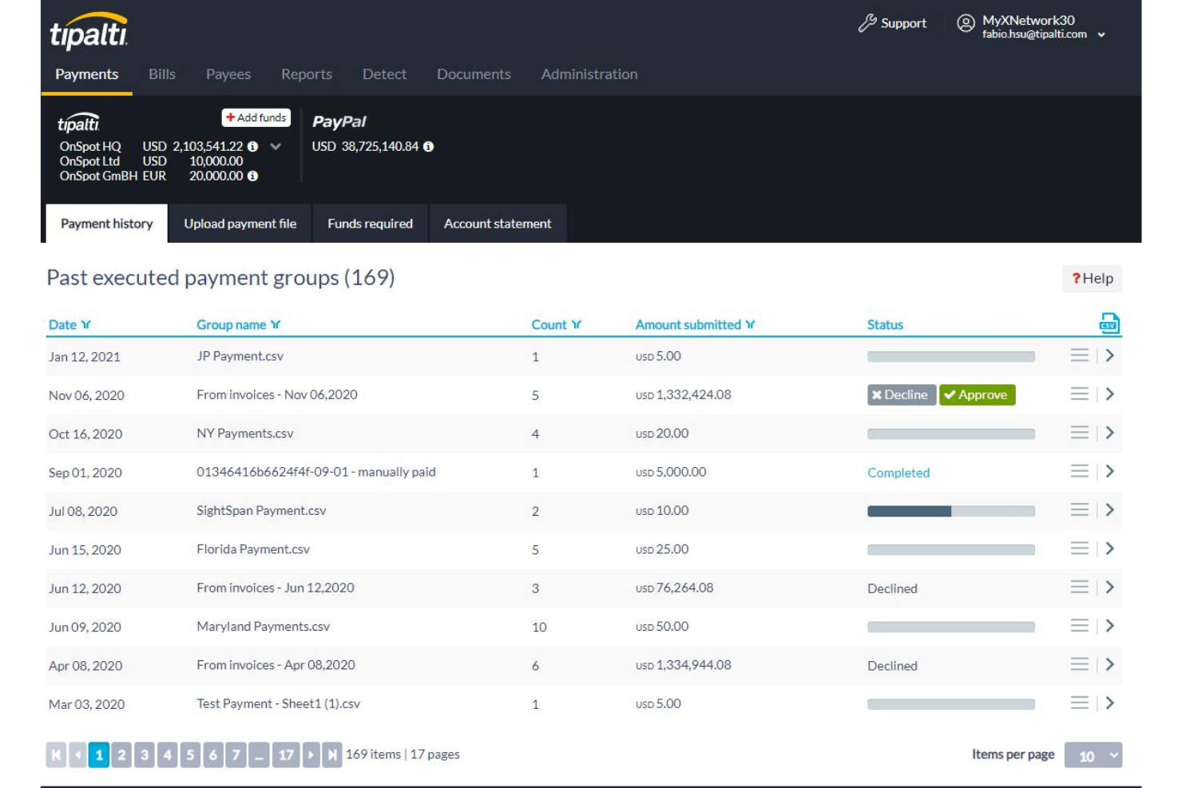Select the Maryland Payments.csv group name
Viewport: 1182px width, 788px height.
coord(263,627)
